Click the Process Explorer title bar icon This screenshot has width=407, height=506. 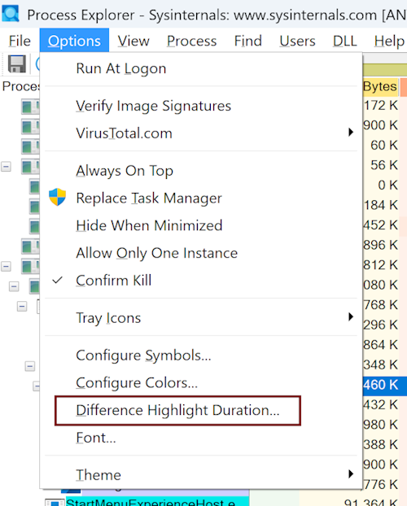tap(11, 14)
